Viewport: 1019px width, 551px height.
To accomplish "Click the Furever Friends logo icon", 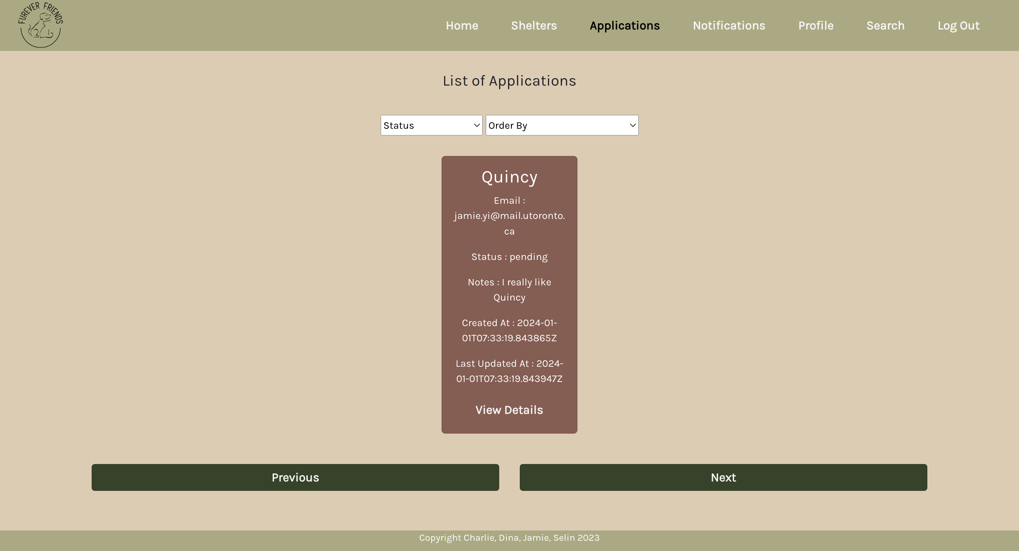I will pos(41,25).
